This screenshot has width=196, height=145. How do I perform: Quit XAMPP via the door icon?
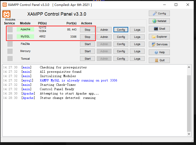point(159,60)
